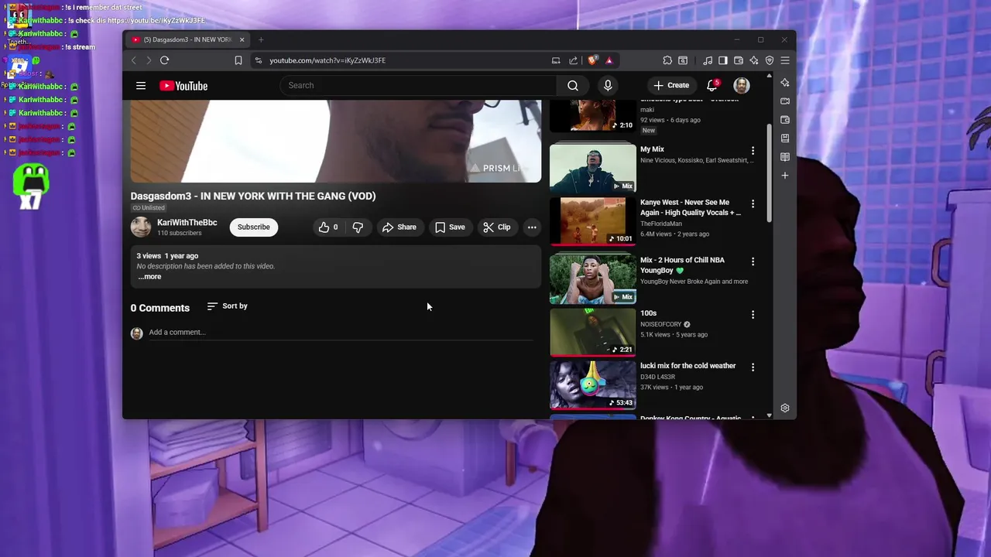Open Mix - 2 Hours of Chill NBA YoungBoy title

[682, 265]
